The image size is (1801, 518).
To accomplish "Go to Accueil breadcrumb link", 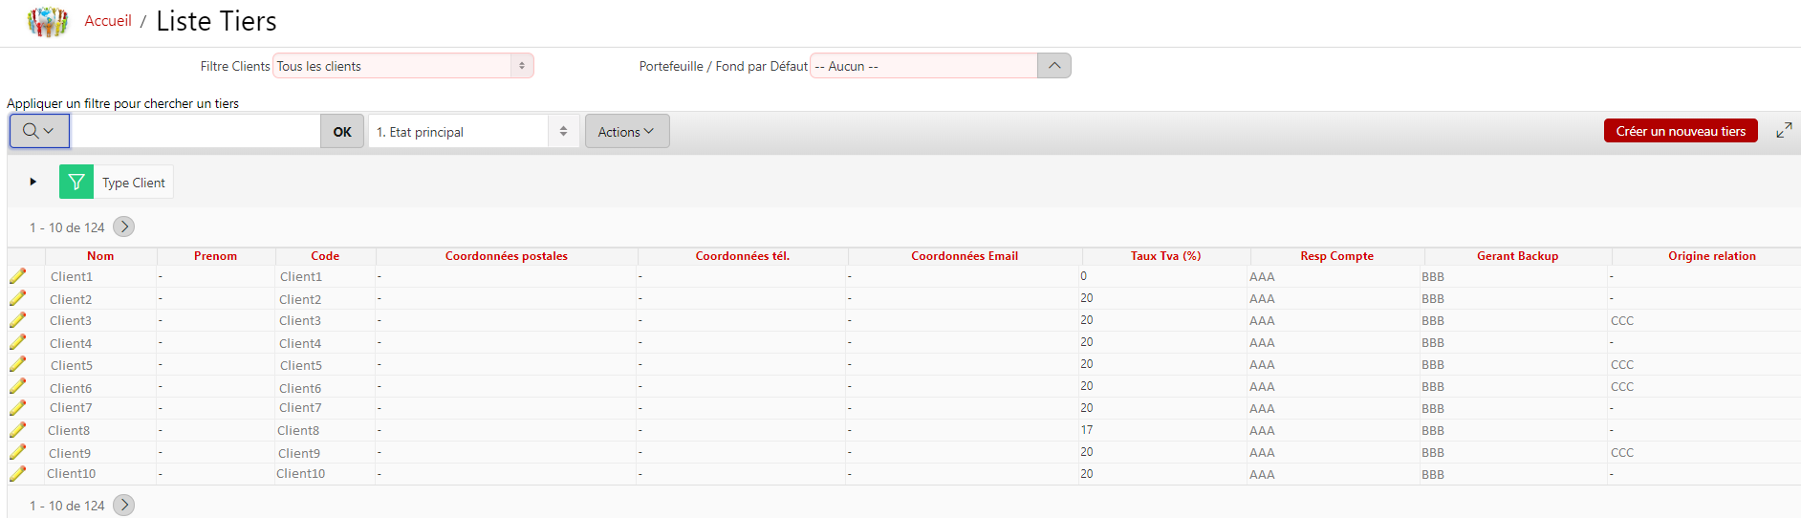I will click(x=108, y=21).
